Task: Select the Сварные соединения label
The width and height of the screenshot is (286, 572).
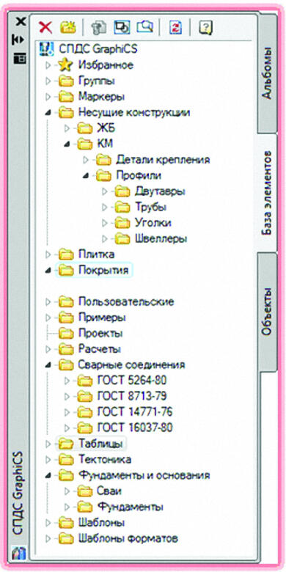Action: click(132, 364)
